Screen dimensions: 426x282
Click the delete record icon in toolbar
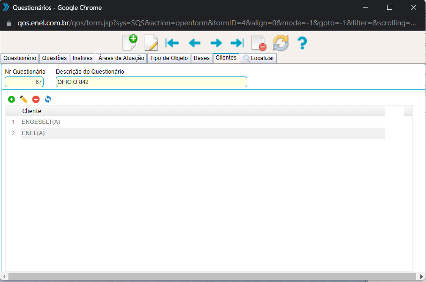(259, 43)
